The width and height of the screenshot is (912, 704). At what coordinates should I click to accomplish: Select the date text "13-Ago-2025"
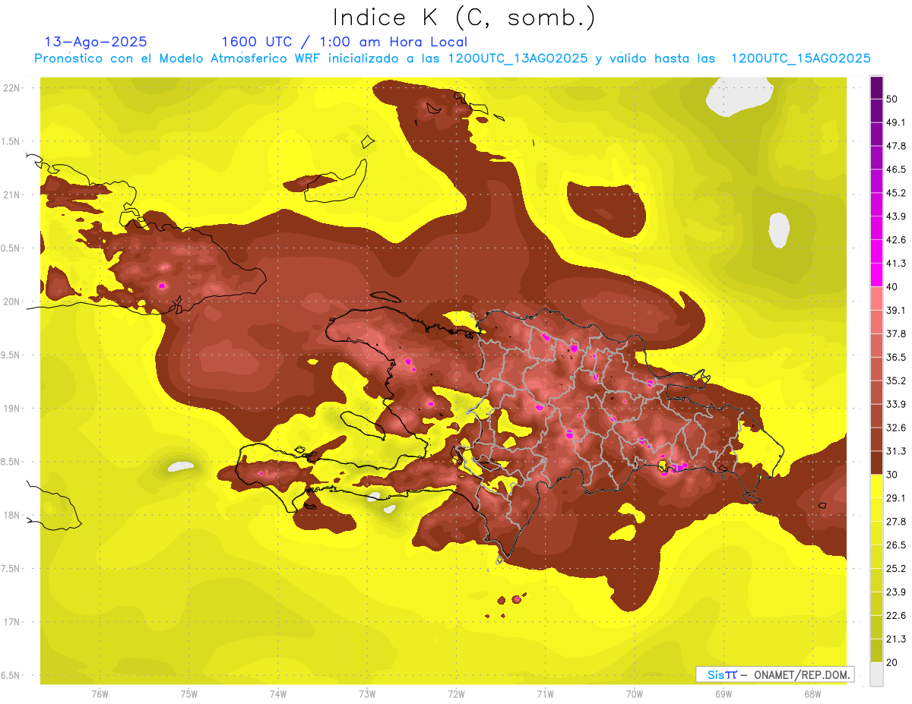click(x=97, y=42)
